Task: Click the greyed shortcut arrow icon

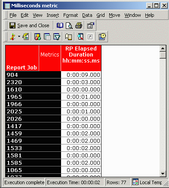Action: [90, 37]
